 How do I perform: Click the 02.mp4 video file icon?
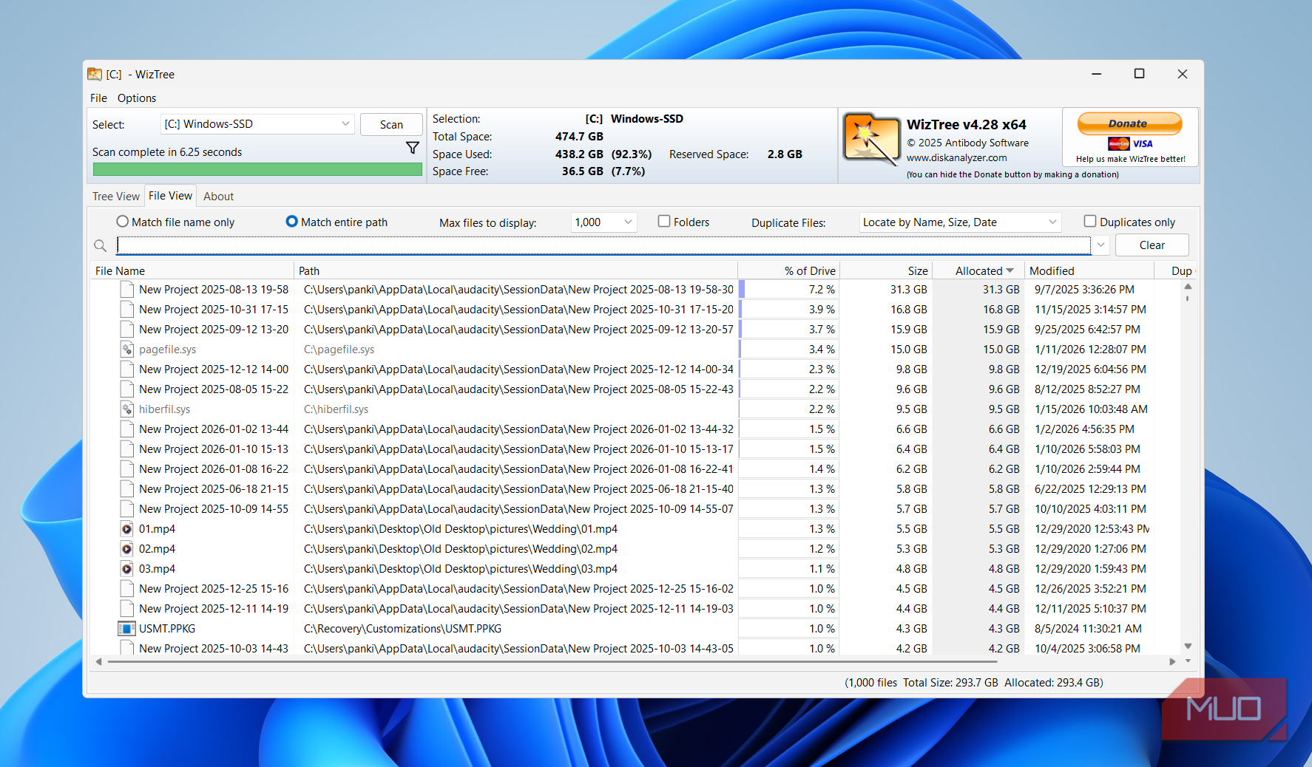pyautogui.click(x=127, y=549)
